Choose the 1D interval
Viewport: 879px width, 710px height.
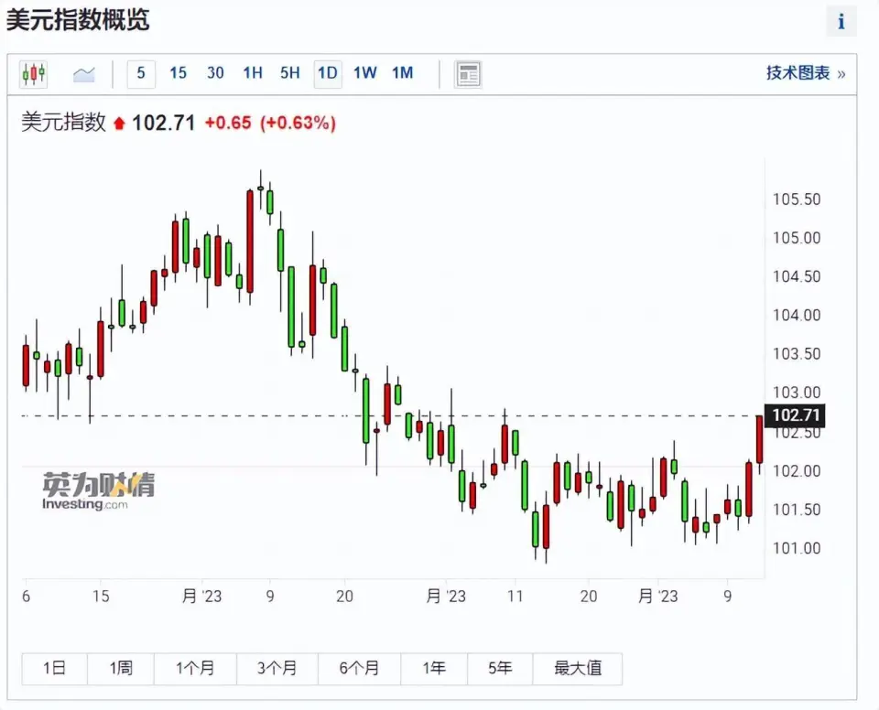click(328, 73)
